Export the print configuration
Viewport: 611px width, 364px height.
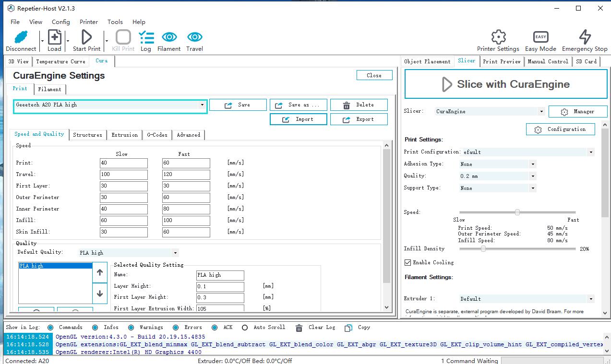click(x=359, y=119)
